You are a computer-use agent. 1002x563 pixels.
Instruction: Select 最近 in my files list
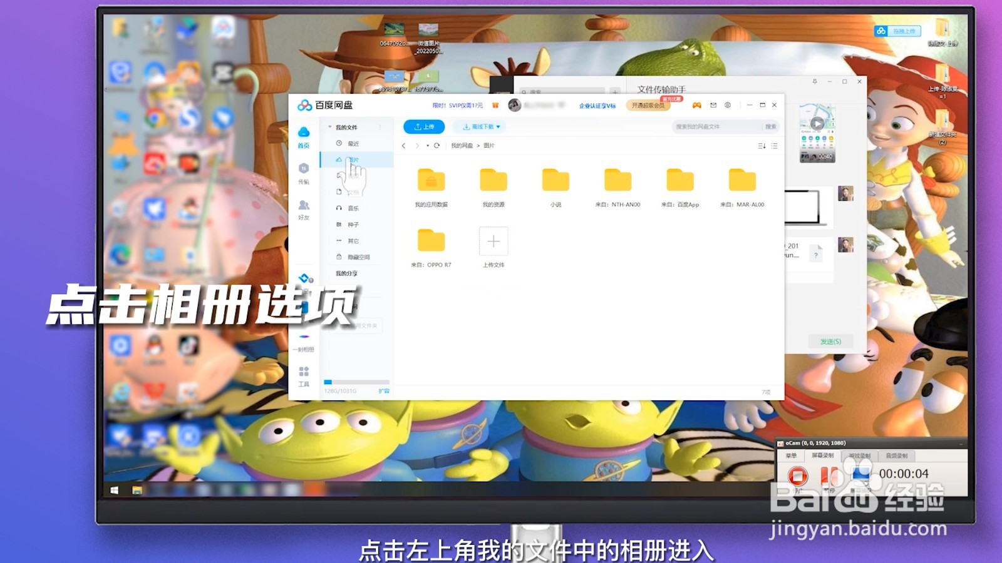tap(356, 143)
